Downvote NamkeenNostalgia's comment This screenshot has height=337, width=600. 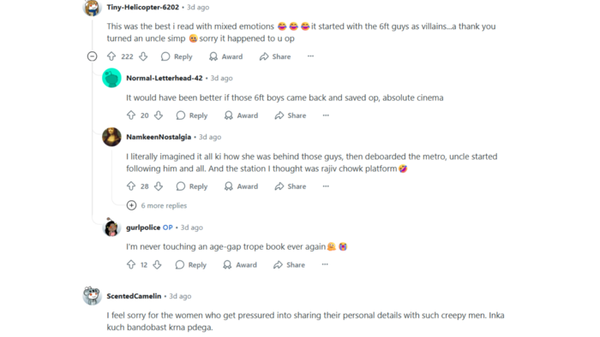point(159,186)
